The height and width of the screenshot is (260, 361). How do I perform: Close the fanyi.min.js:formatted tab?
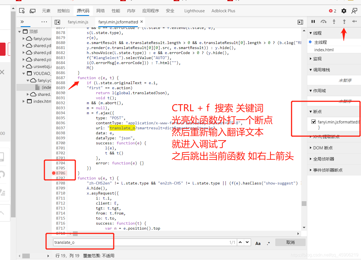[142, 22]
